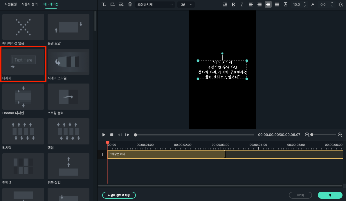
Task: Click the 사용자 정의로 저장 button
Action: click(119, 195)
